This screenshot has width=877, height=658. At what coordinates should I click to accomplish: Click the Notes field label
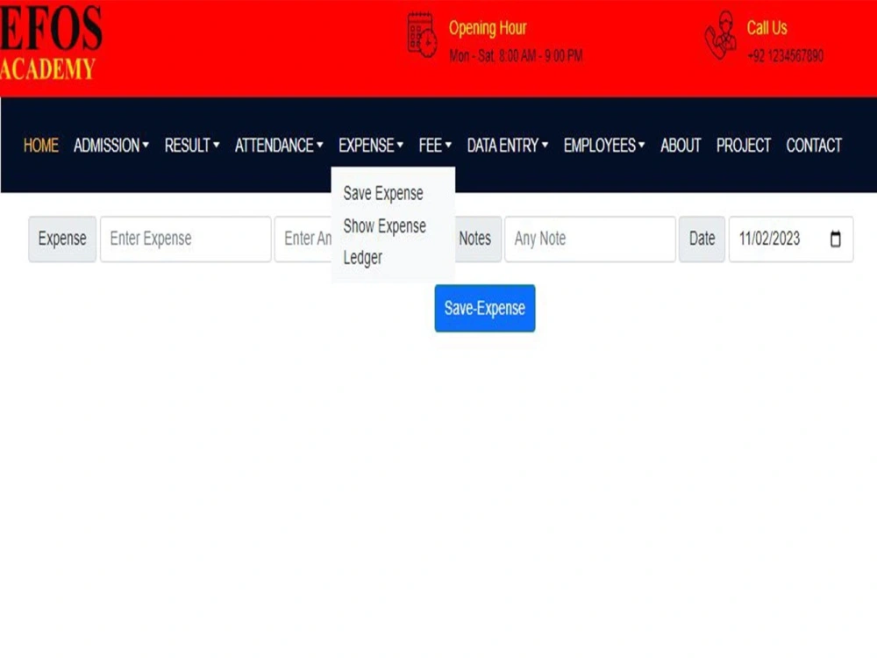(476, 239)
